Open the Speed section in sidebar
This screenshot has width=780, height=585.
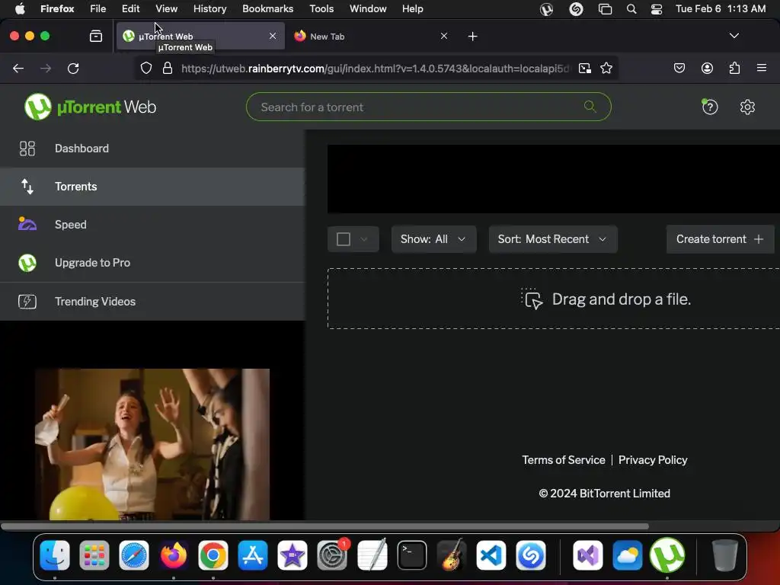coord(152,225)
